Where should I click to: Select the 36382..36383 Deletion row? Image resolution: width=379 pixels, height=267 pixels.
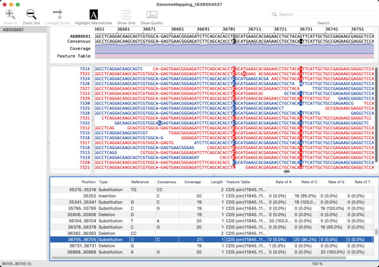click(x=212, y=233)
